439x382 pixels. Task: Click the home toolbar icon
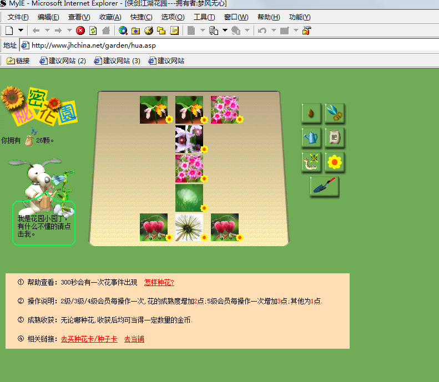[106, 30]
